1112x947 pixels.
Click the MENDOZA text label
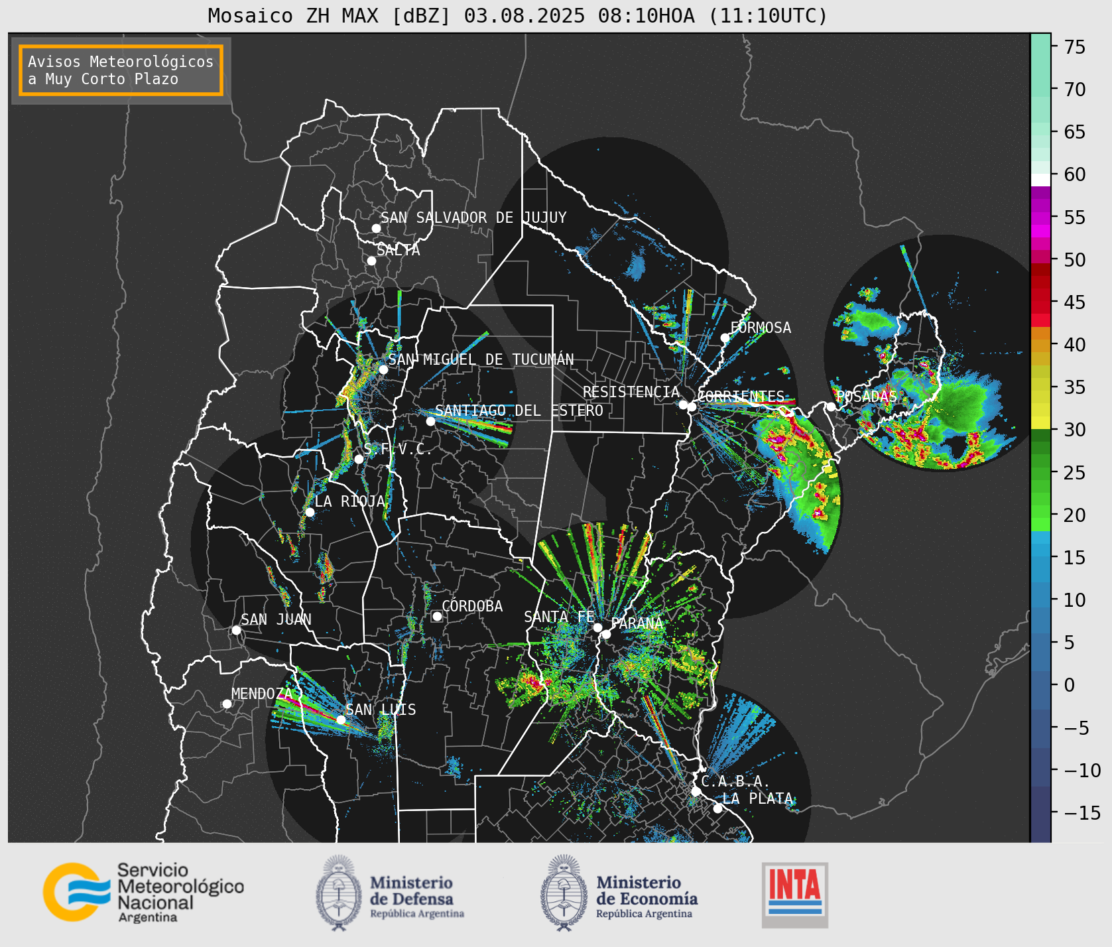click(x=262, y=694)
